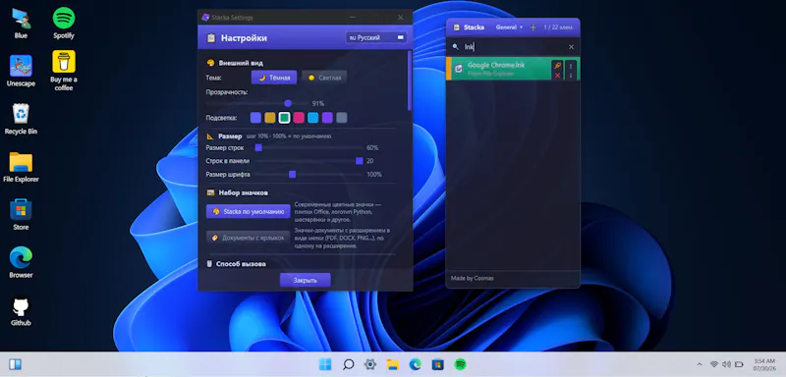
Task: Click the Wi-Fi icon in system tray
Action: click(x=714, y=364)
